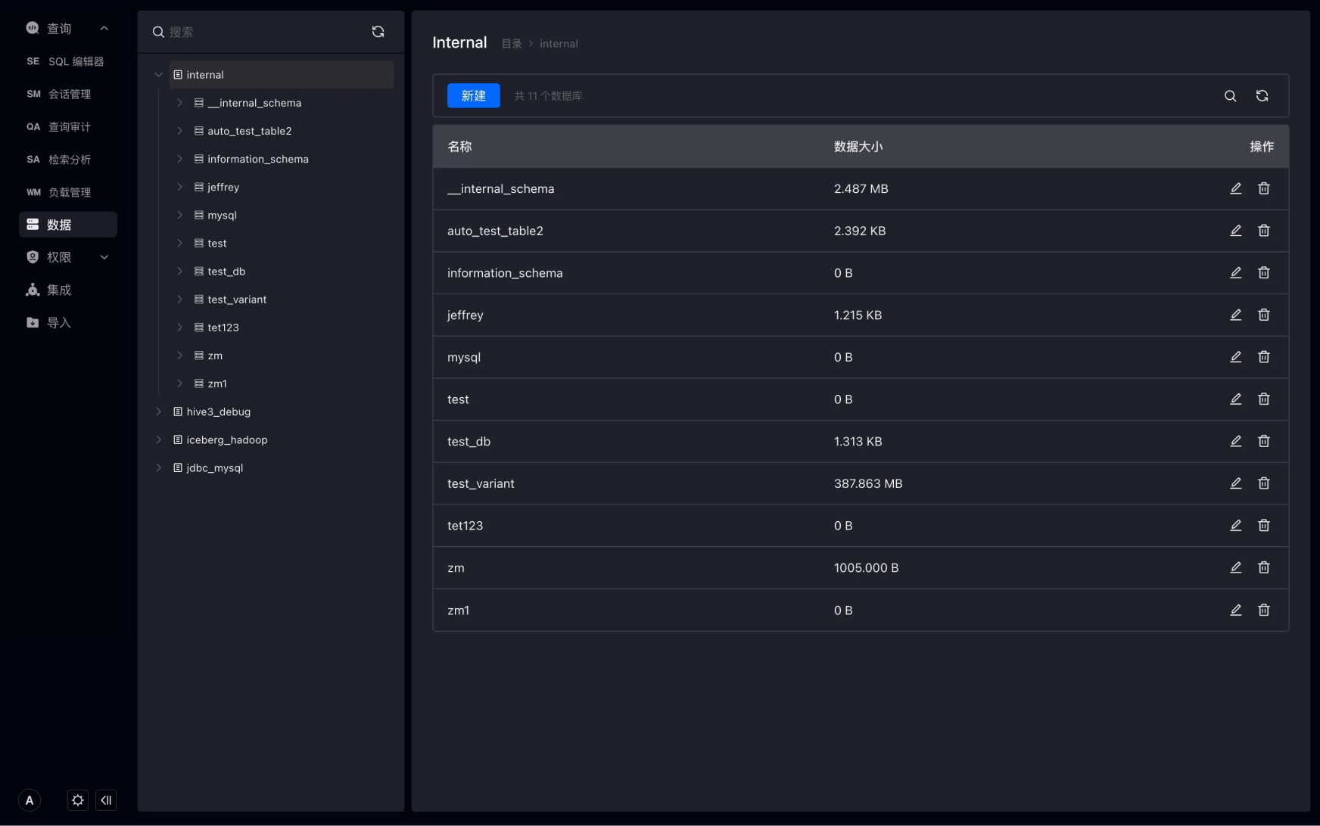Open 查询审计 menu item
The width and height of the screenshot is (1320, 826).
click(x=68, y=127)
